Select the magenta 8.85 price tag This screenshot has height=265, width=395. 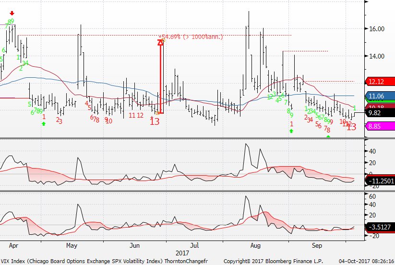click(x=380, y=126)
